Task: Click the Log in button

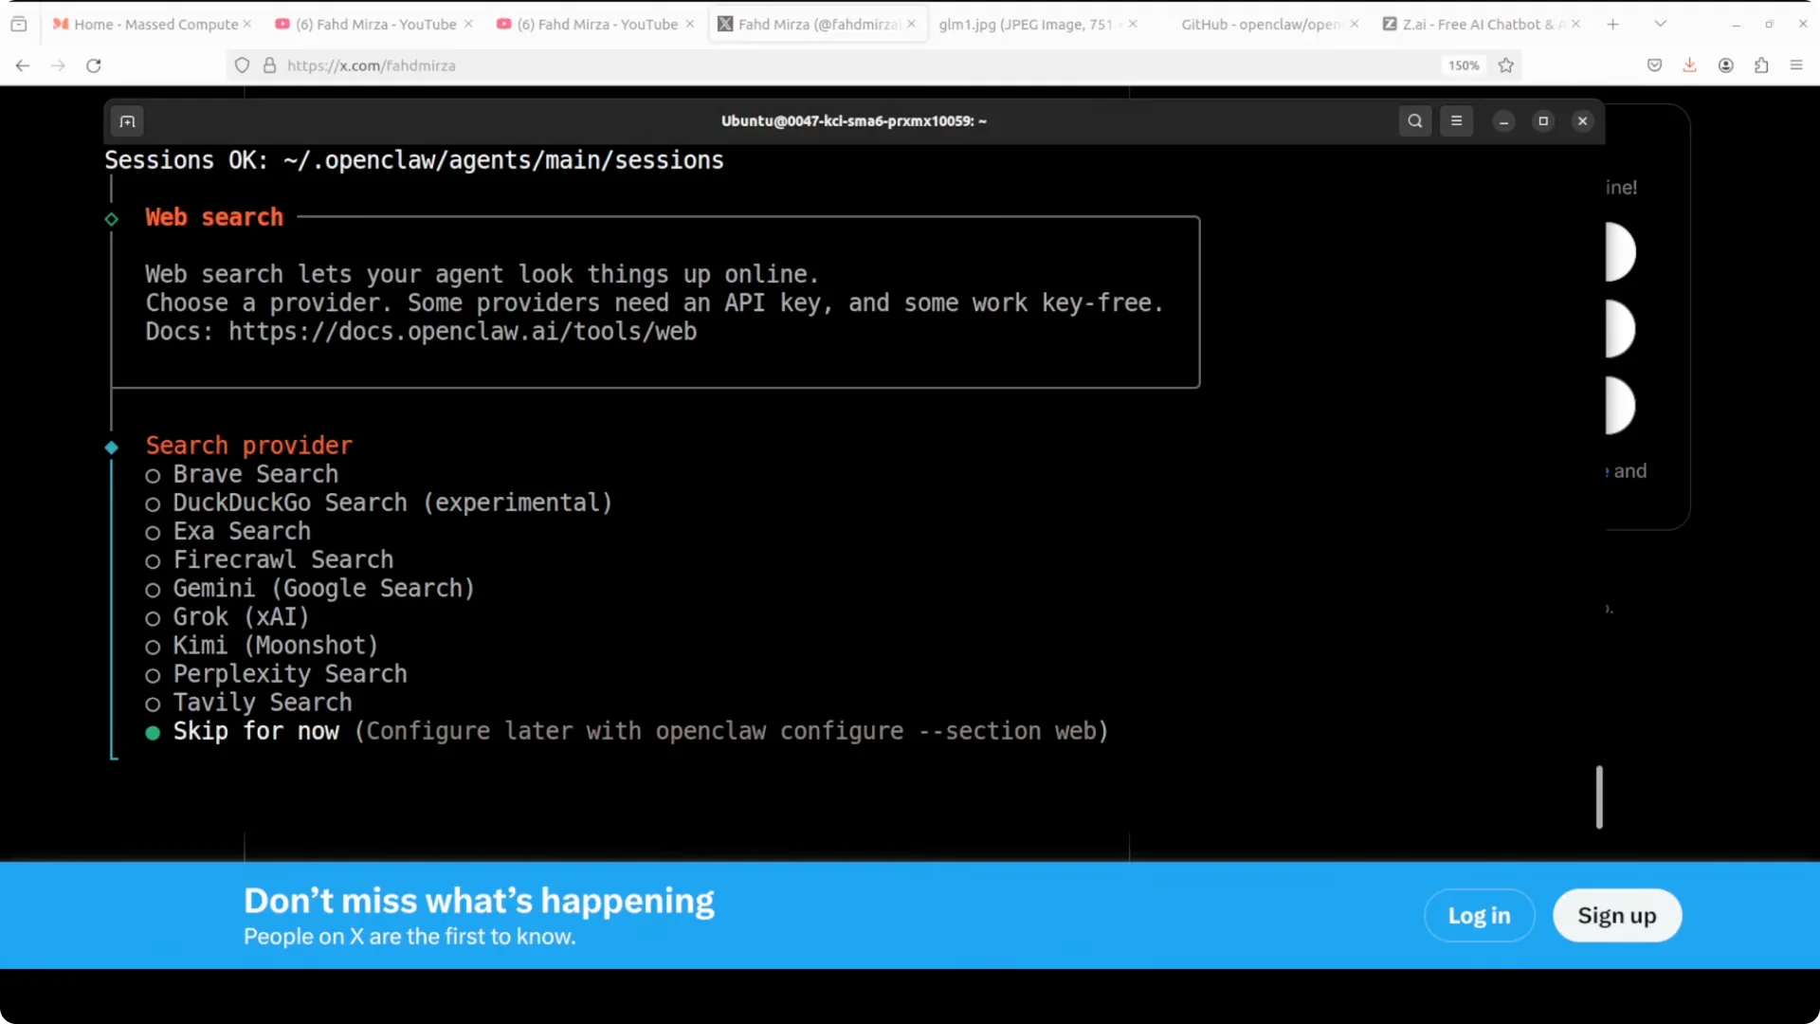Action: [x=1479, y=916]
